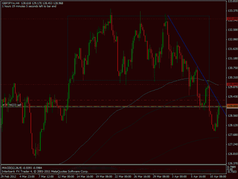This screenshot has height=179, width=238.
Task: Select the sell order label on the chart
Action: [12, 105]
